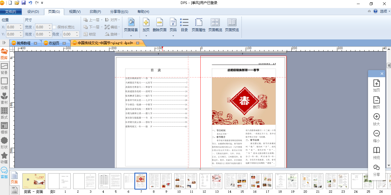Close the 欢迎页 tab
391x195 pixels.
pos(64,43)
